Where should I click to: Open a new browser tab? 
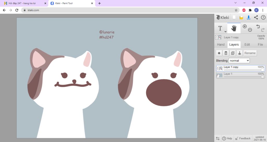tap(99, 3)
